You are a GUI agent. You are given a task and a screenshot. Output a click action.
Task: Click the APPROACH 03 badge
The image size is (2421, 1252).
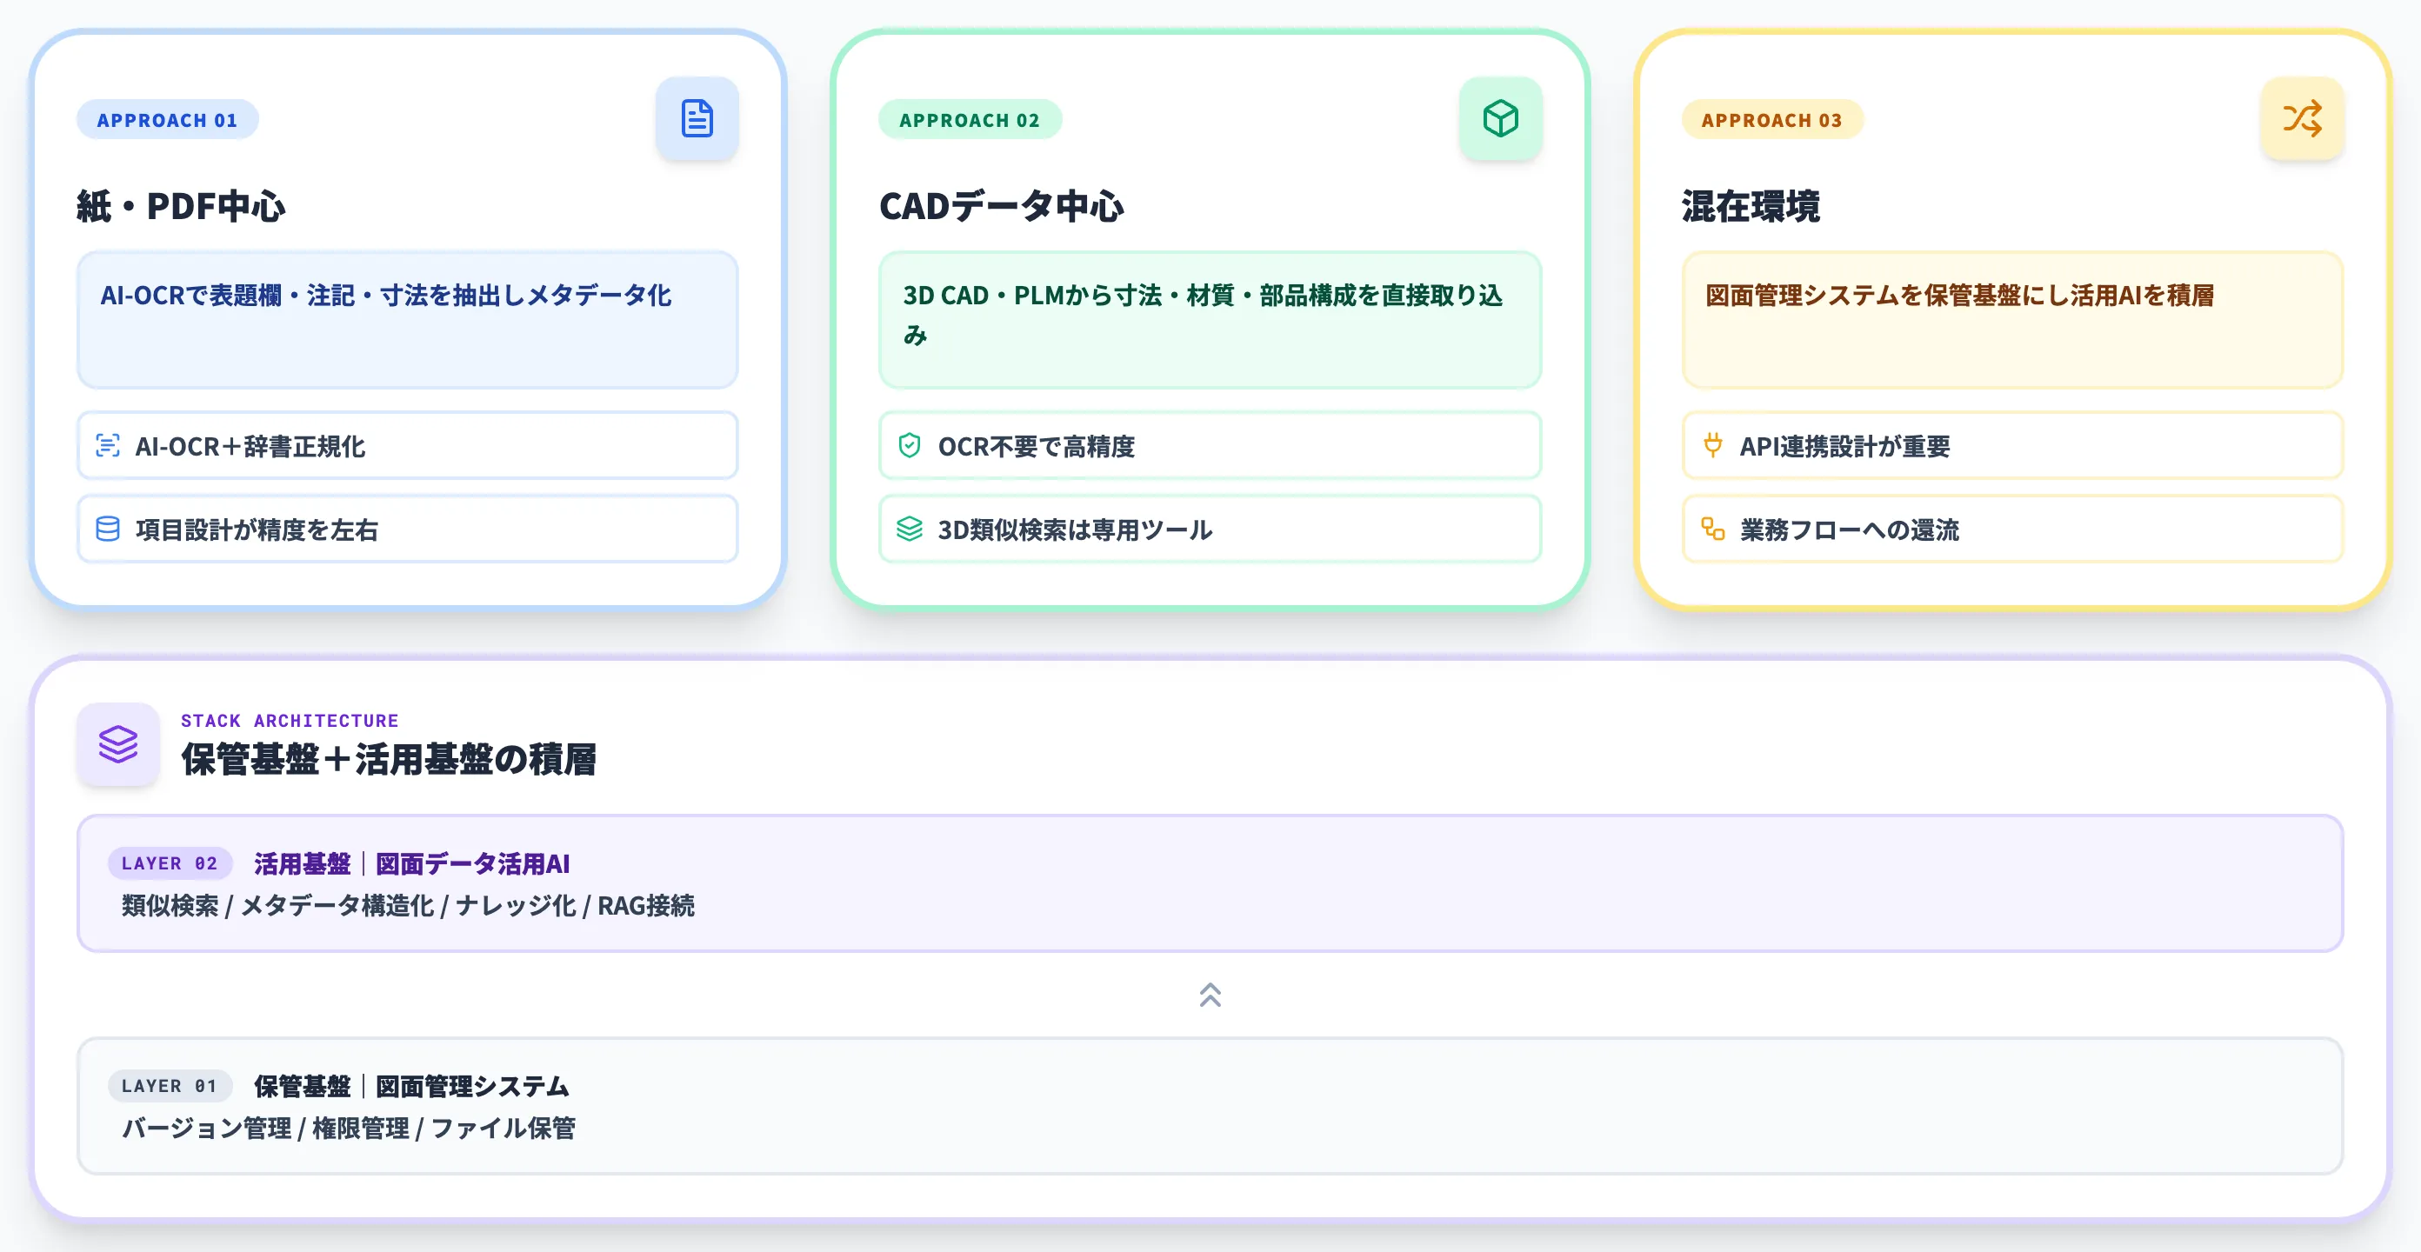(x=1772, y=119)
